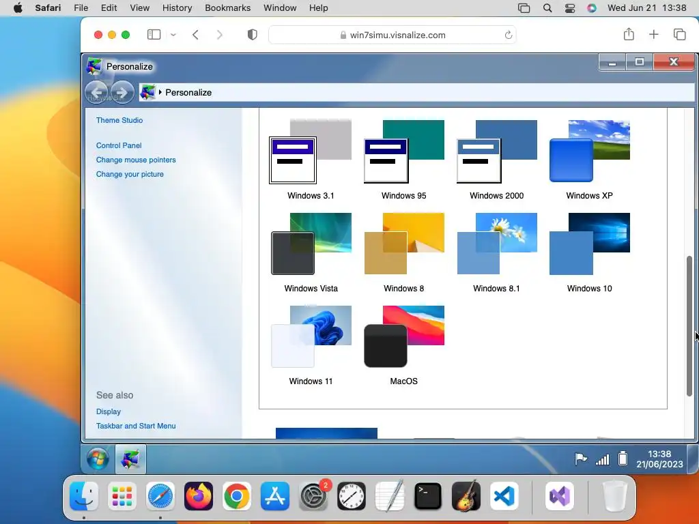Open the Safari Share button
The image size is (699, 524).
coord(629,34)
